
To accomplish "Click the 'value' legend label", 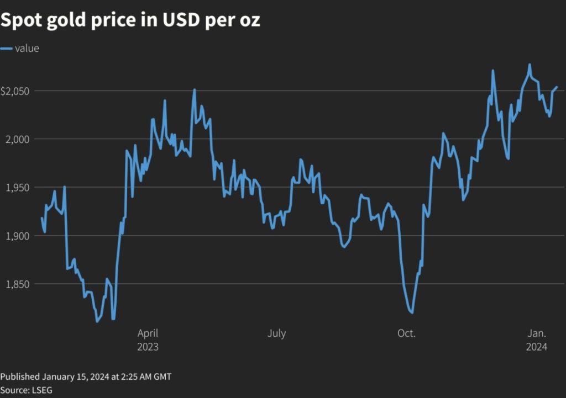I will pos(27,49).
